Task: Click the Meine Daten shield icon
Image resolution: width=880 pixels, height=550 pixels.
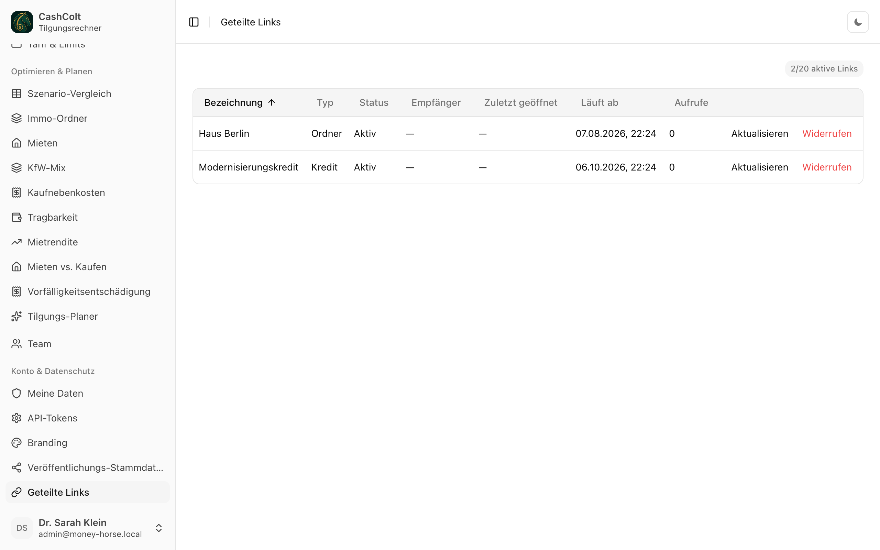Action: 16,393
